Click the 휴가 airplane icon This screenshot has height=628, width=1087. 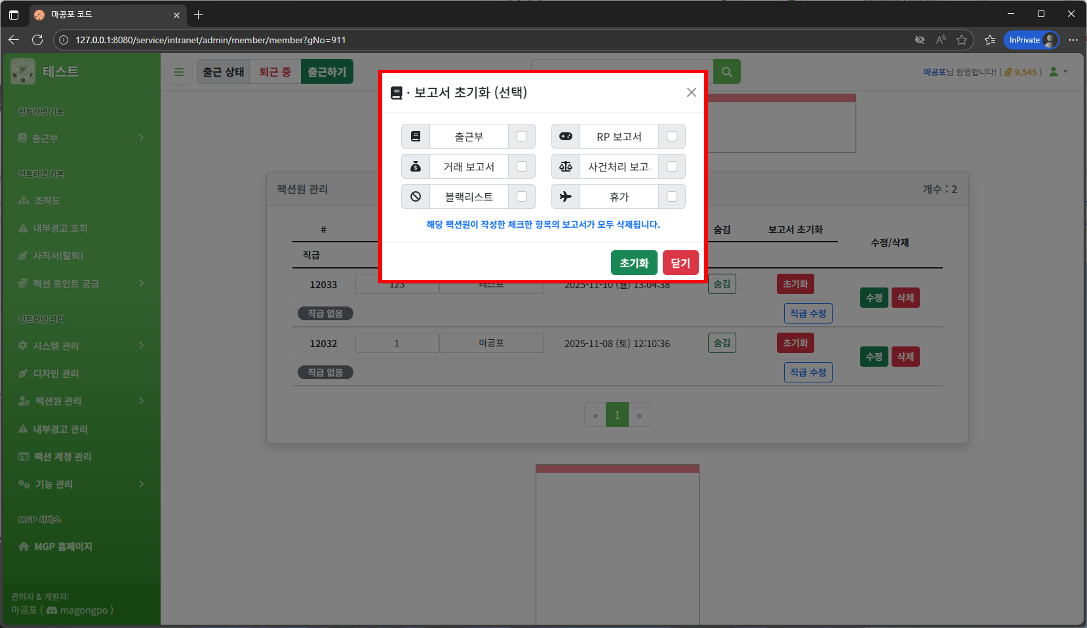566,196
